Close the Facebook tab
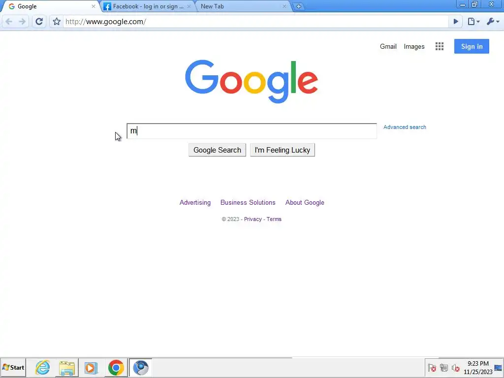The image size is (504, 378). (189, 6)
